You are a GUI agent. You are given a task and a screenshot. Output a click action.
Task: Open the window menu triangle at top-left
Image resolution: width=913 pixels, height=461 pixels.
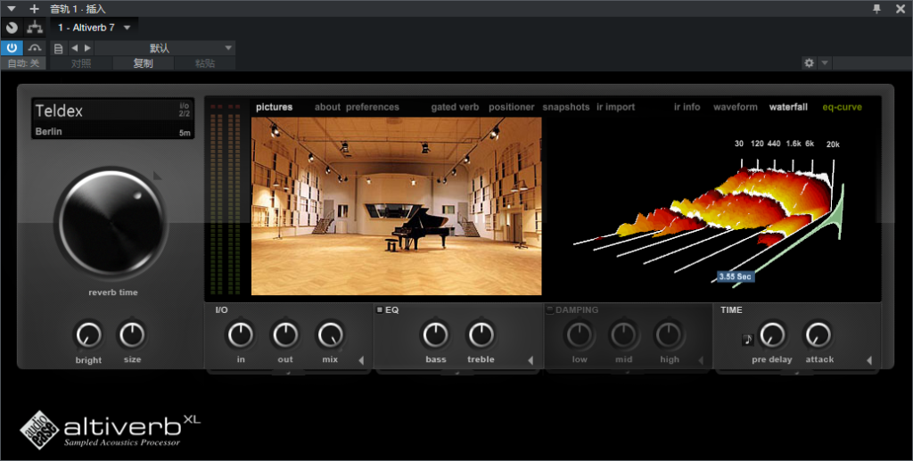point(11,9)
